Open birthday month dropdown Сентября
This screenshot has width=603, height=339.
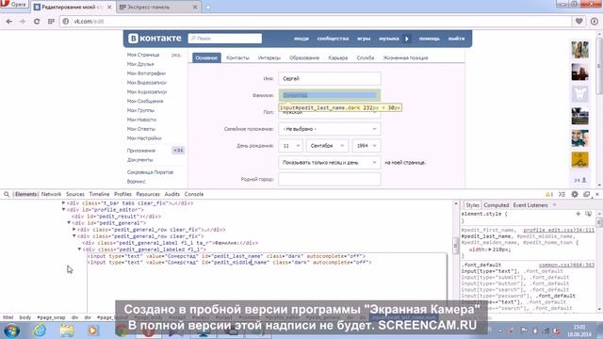pyautogui.click(x=327, y=146)
